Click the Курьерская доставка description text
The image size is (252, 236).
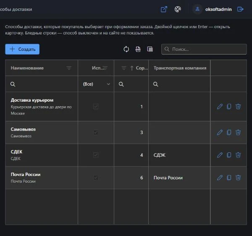coord(41,110)
